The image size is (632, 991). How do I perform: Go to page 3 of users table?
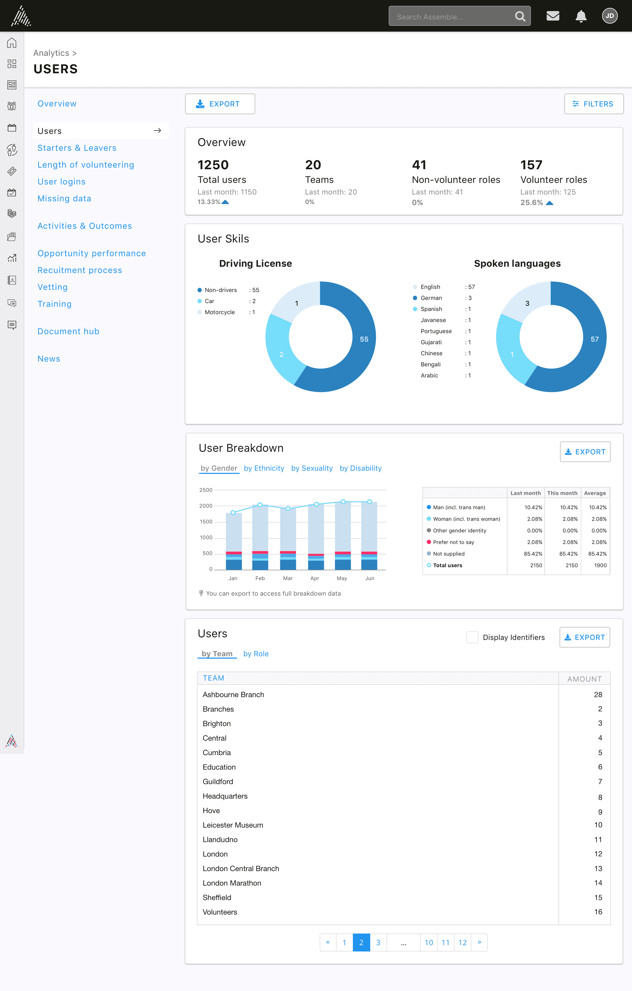pos(378,942)
